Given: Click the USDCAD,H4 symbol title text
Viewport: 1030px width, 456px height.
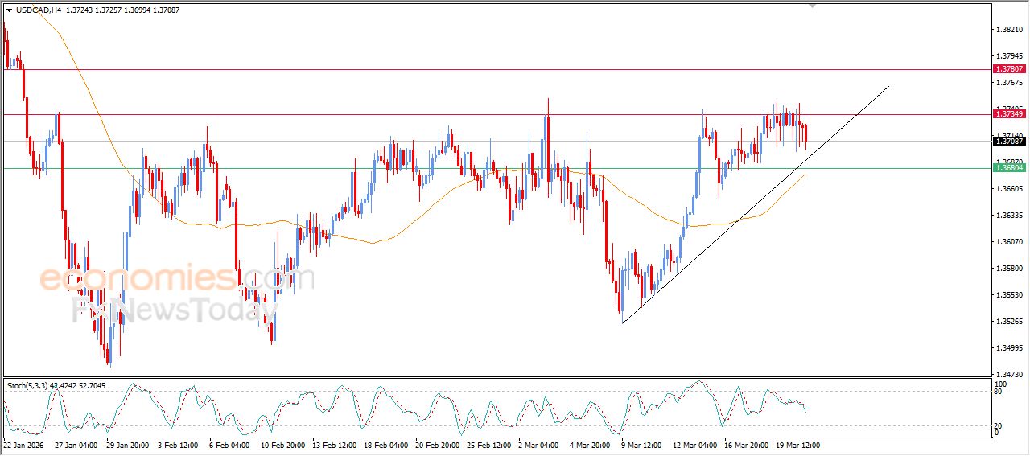Looking at the screenshot, I should (x=39, y=10).
